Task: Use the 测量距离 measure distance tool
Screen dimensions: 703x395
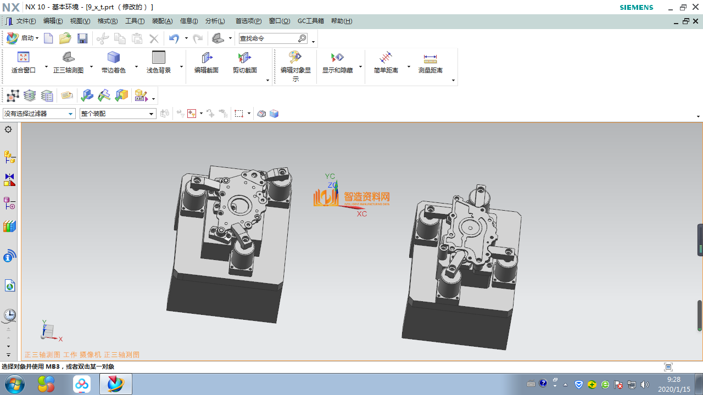Action: click(430, 61)
